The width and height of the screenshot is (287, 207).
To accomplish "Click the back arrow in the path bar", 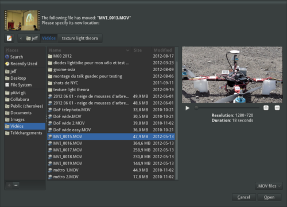I will [x=21, y=38].
